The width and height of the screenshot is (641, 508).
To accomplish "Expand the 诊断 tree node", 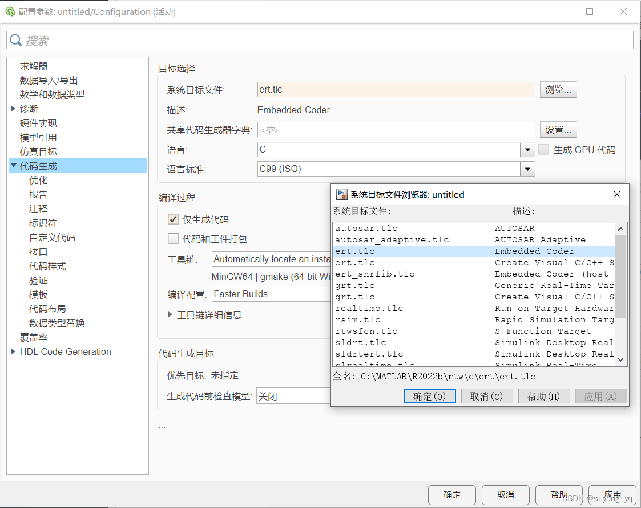I will click(13, 109).
